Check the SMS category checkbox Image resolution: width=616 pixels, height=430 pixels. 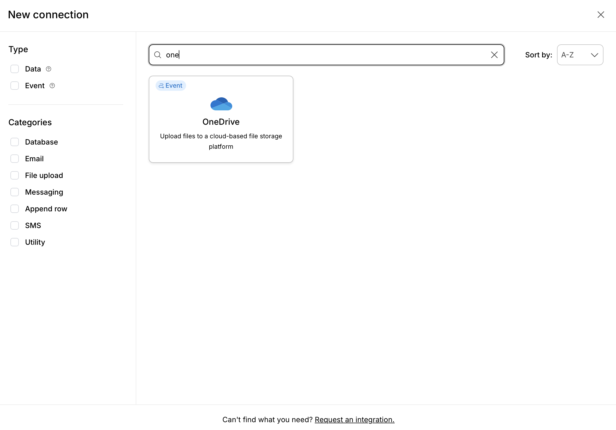click(15, 225)
